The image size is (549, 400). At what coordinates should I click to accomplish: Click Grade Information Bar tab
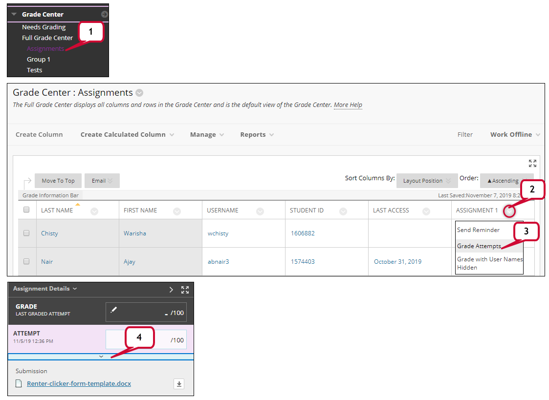(50, 195)
